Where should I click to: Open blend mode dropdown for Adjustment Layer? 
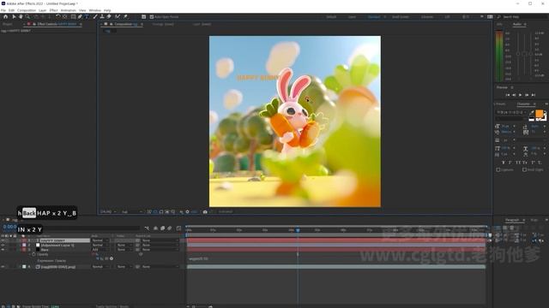pyautogui.click(x=100, y=246)
